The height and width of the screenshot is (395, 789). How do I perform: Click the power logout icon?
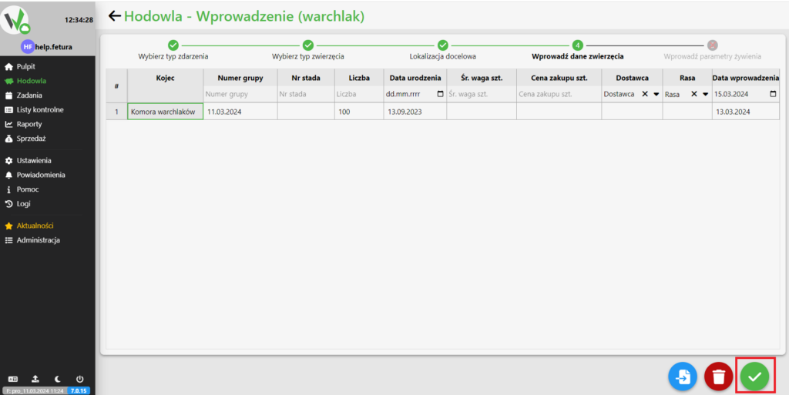(x=79, y=379)
